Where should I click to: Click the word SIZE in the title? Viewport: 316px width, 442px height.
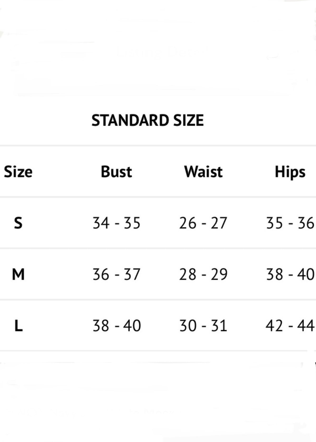point(188,121)
